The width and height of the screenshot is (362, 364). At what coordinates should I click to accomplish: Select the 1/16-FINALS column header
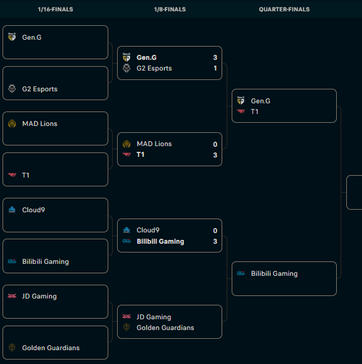[x=55, y=9]
